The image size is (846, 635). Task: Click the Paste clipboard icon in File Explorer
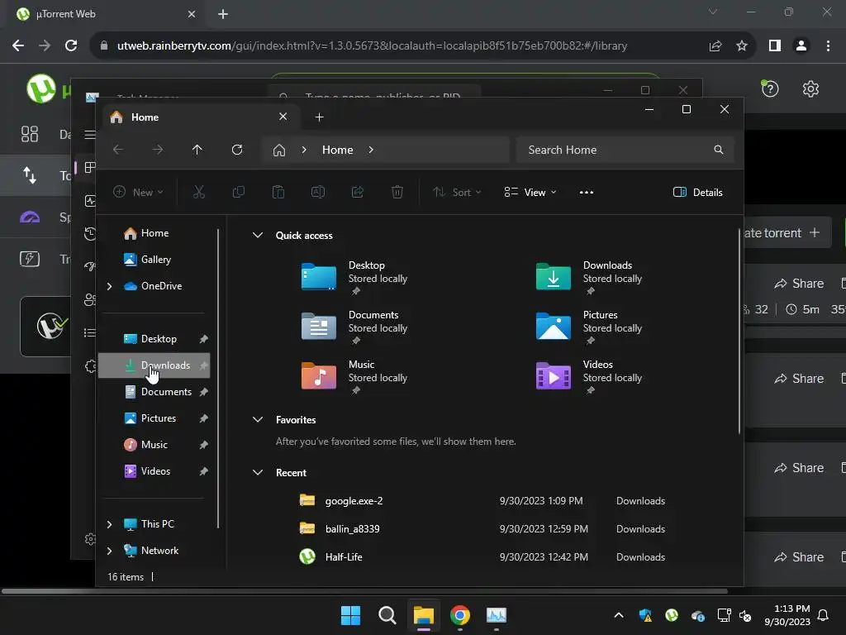[x=278, y=192]
